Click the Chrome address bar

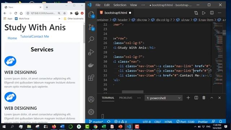[43, 13]
